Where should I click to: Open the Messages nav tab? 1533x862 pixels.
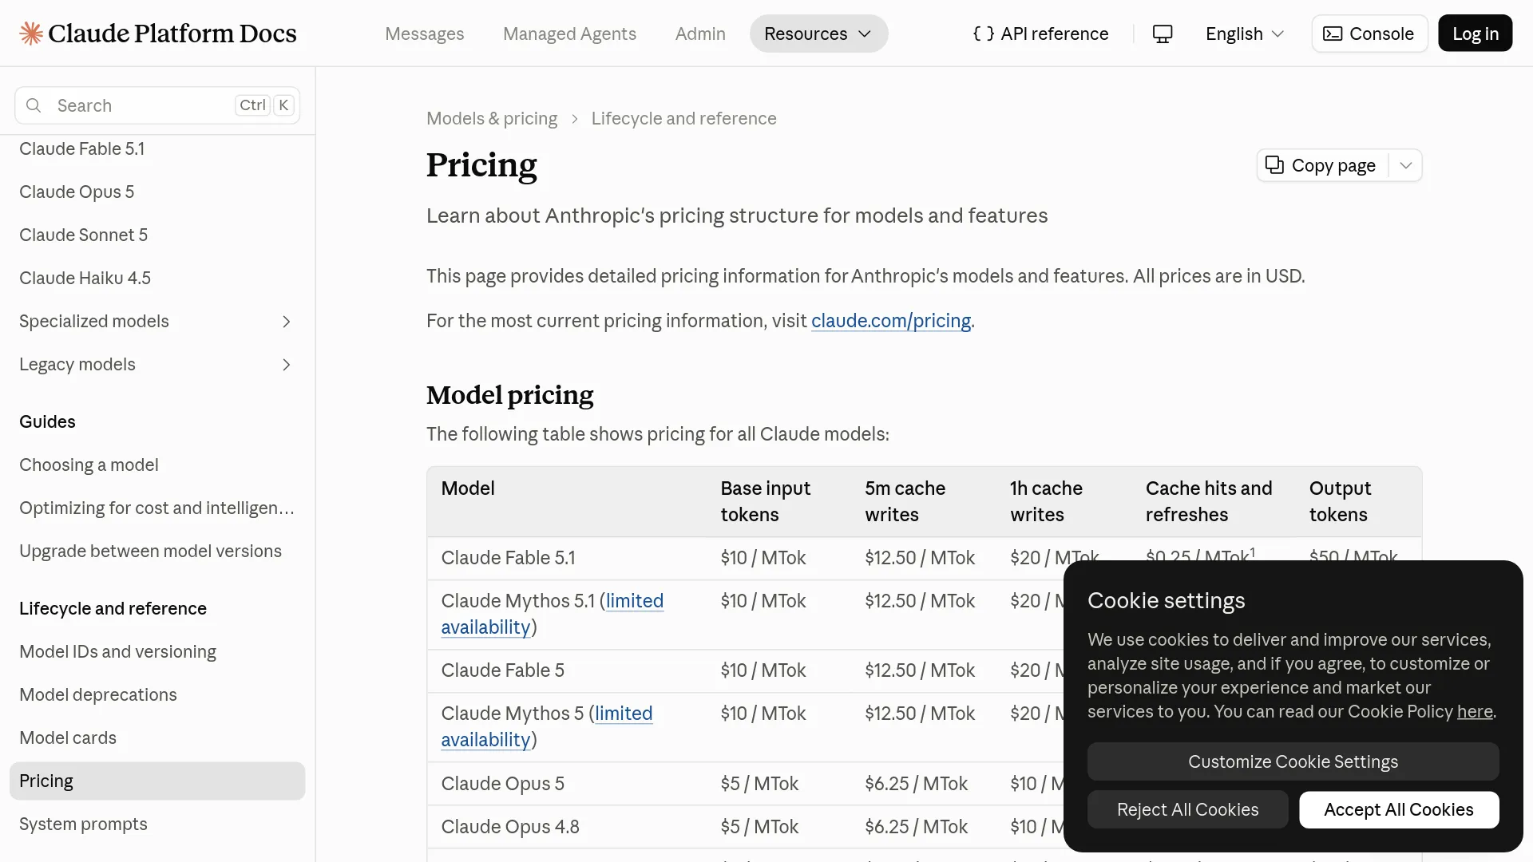[x=425, y=34]
